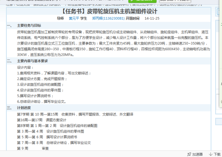222x157 pixels.
Task: Click the 第7周—第8周 总结设计结论 line
Action: [x=54, y=143]
